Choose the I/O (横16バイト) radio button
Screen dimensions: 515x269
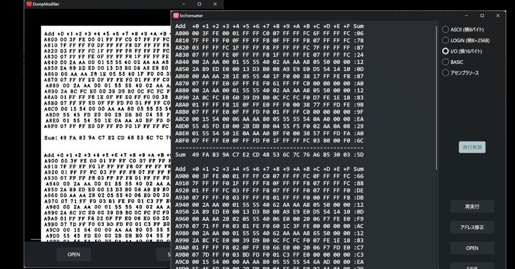tap(462, 51)
